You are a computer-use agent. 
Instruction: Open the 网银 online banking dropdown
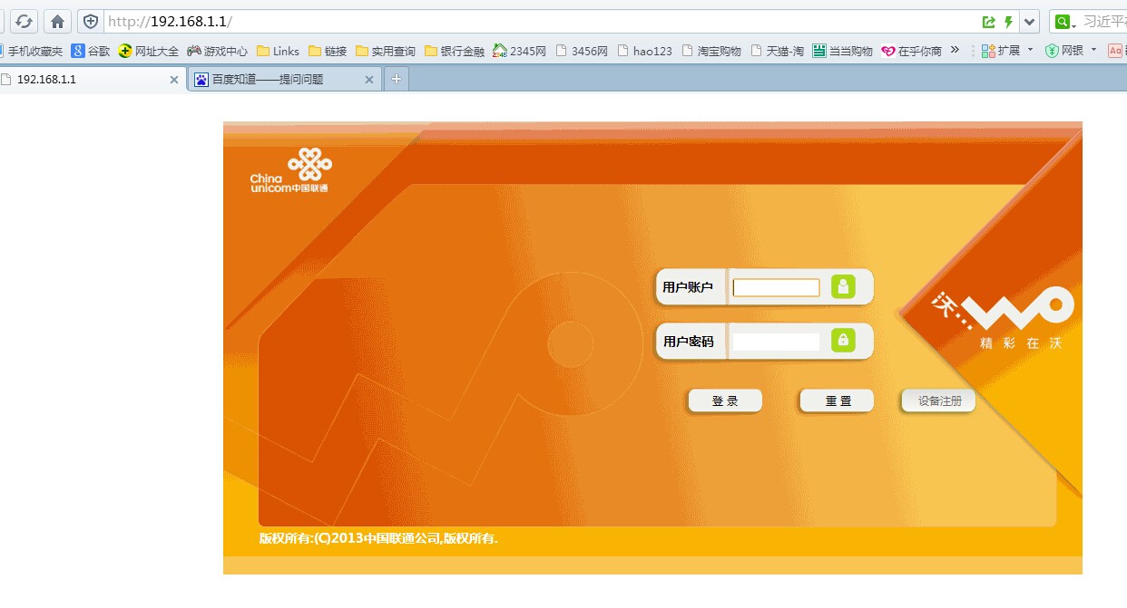[x=1072, y=51]
